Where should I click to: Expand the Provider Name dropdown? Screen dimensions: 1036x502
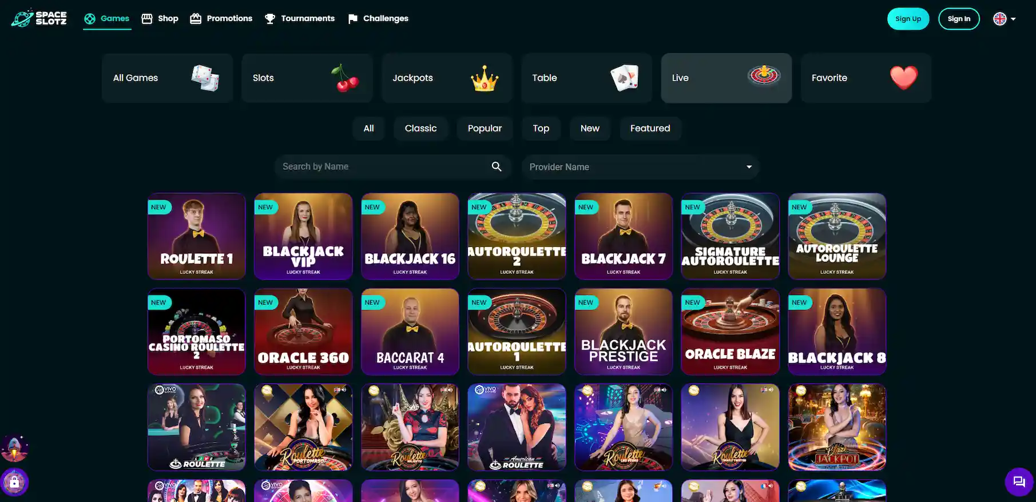640,167
